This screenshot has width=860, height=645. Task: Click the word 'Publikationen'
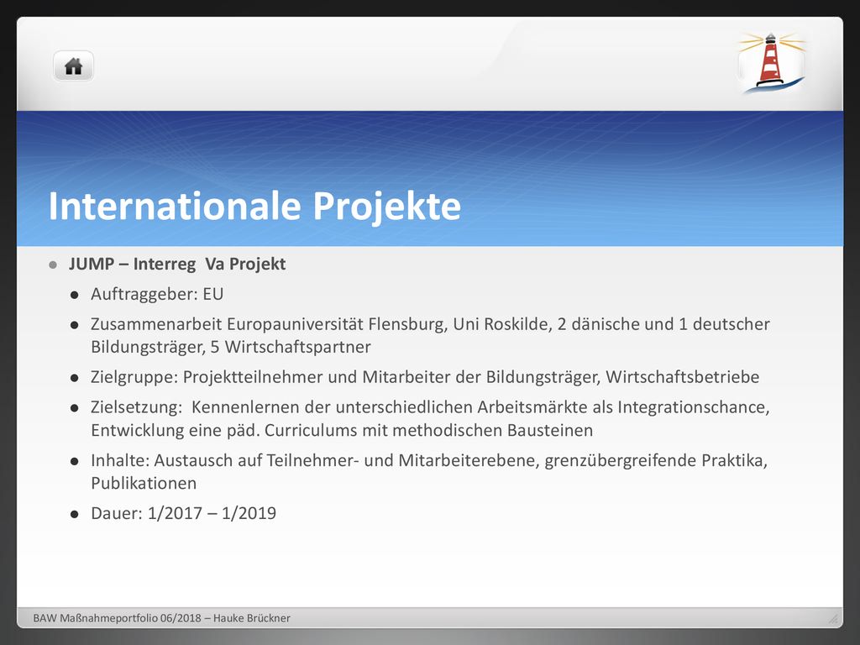pos(144,484)
